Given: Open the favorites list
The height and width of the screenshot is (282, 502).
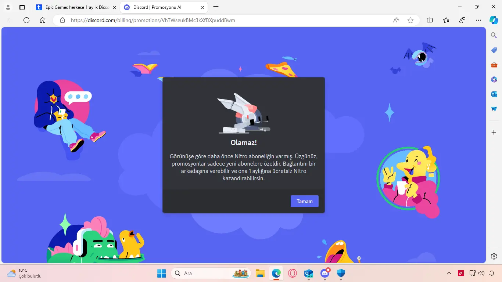Looking at the screenshot, I should click(x=446, y=20).
